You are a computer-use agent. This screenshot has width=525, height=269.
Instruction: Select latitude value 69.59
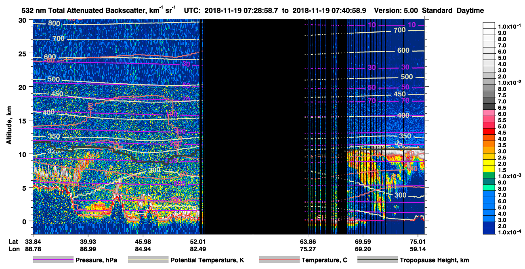click(363, 241)
